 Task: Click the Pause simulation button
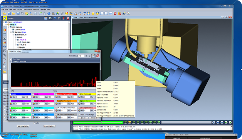(x=222, y=122)
